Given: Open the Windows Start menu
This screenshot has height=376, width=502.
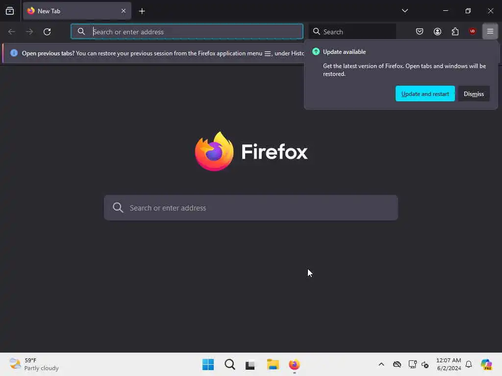Looking at the screenshot, I should 208,364.
